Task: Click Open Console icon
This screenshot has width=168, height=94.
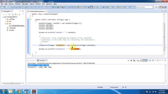Action: tap(158, 61)
